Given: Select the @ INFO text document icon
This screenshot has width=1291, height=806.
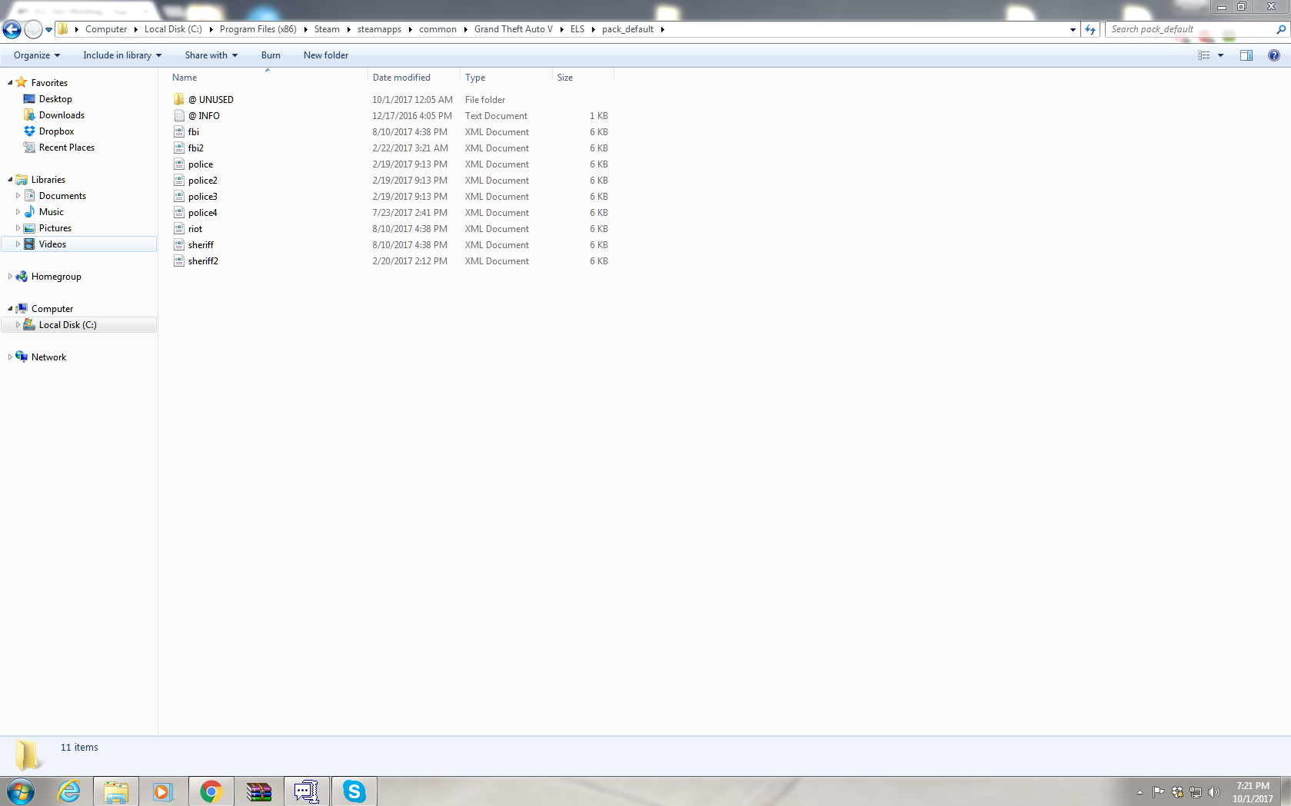Looking at the screenshot, I should click(179, 116).
